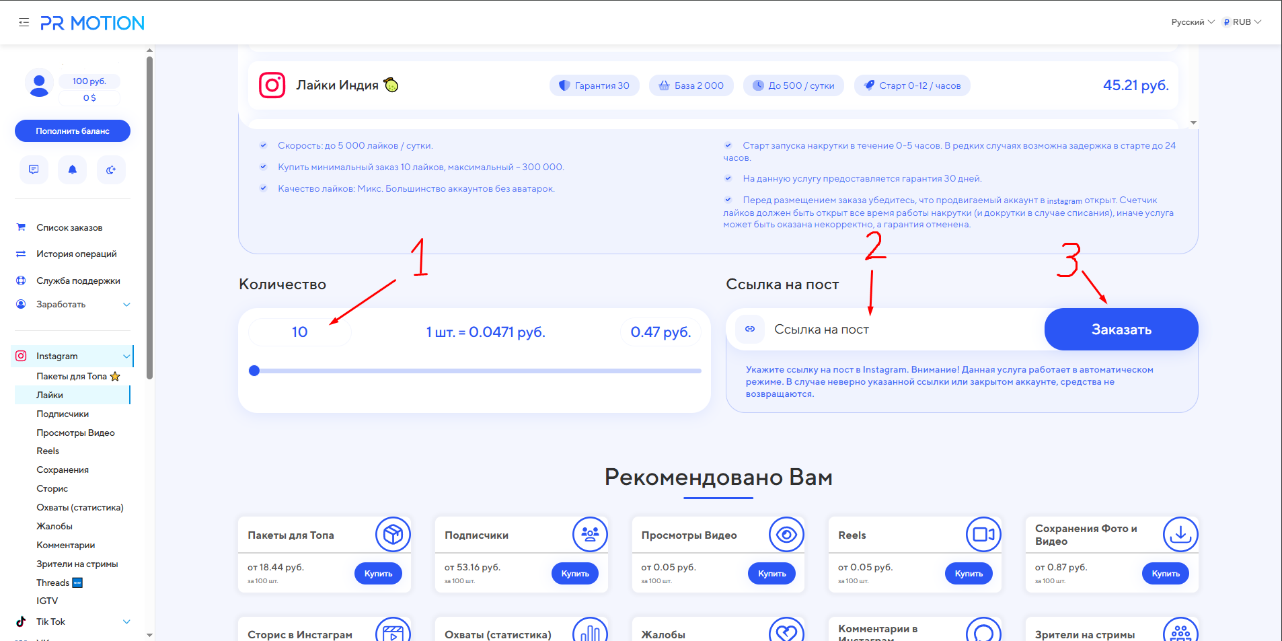Click the quantity slider handle
Viewport: 1282px width, 641px height.
(x=254, y=371)
